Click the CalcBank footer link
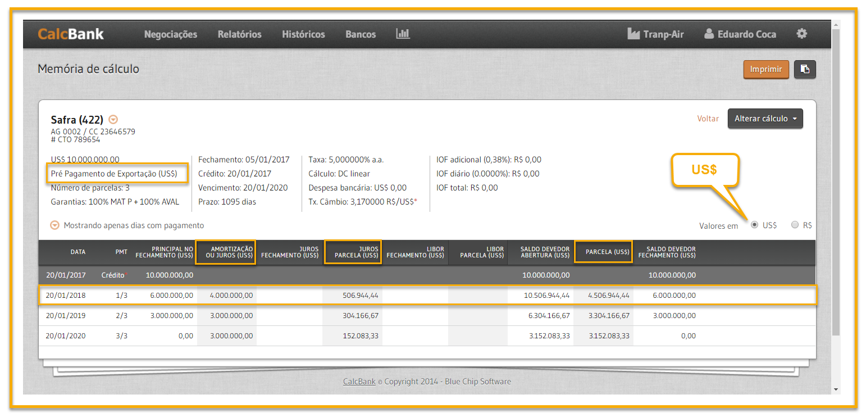 tap(359, 382)
